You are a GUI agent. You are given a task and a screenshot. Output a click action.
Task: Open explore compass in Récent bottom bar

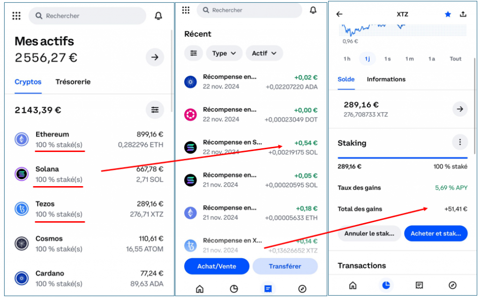302,289
